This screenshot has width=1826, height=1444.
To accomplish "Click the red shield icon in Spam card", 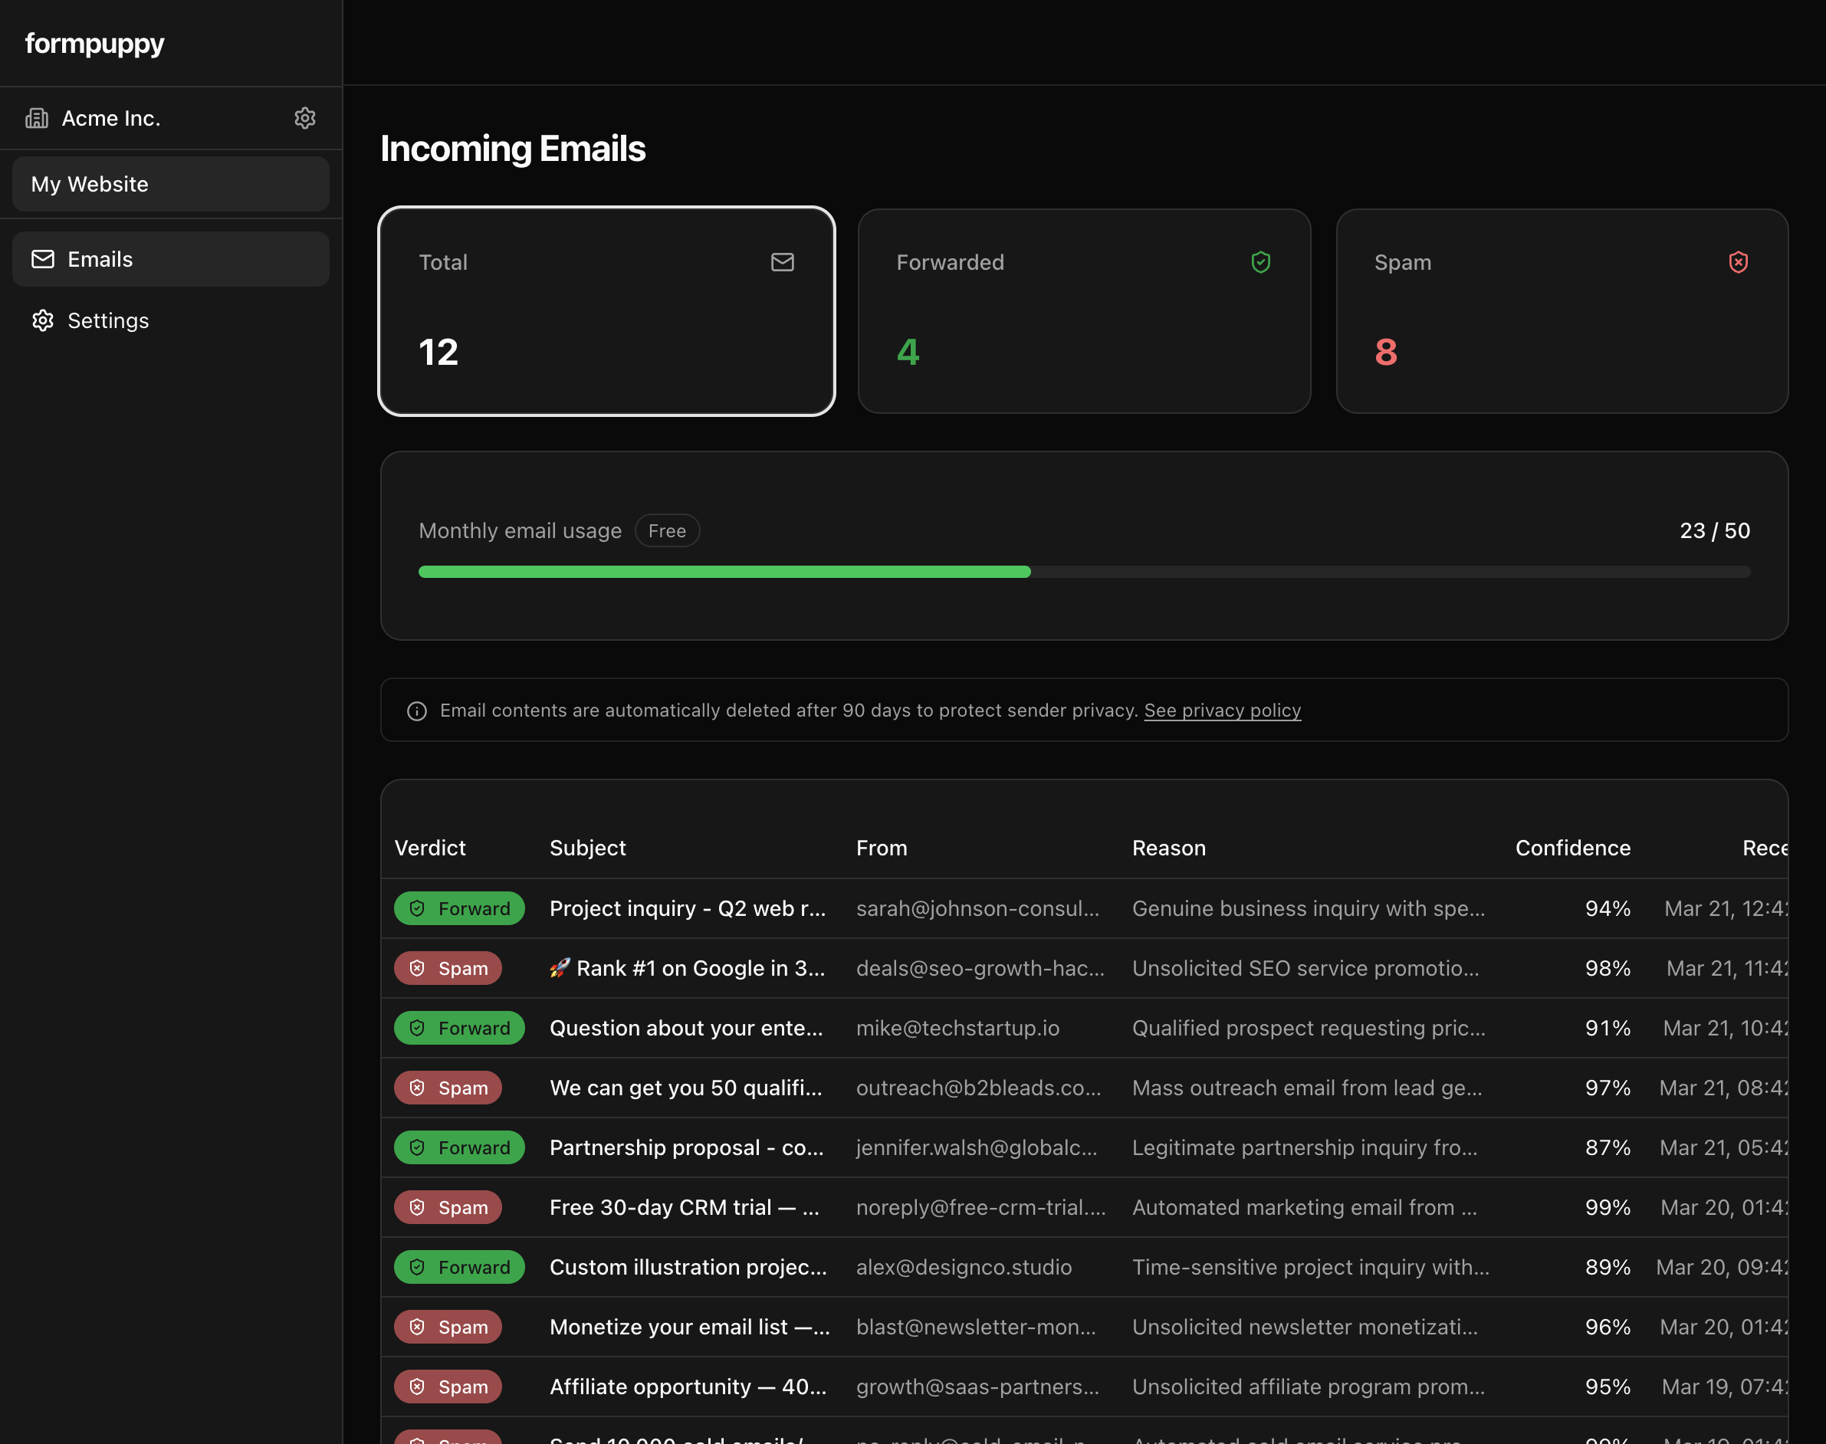I will coord(1737,262).
